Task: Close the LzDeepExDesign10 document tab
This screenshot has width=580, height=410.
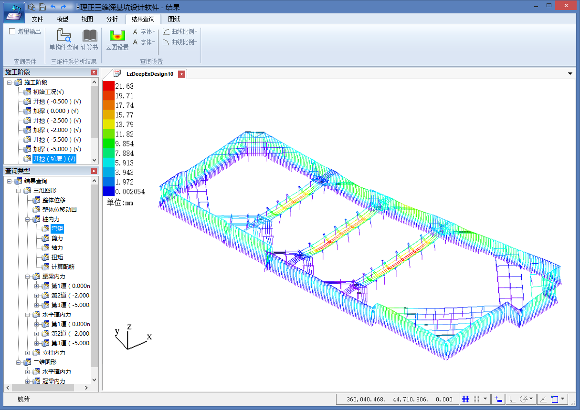Action: [181, 74]
